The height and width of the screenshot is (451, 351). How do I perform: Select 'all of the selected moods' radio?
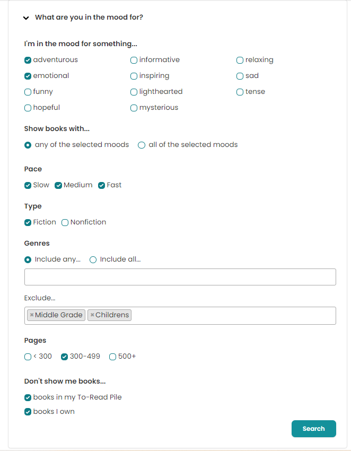pos(142,145)
